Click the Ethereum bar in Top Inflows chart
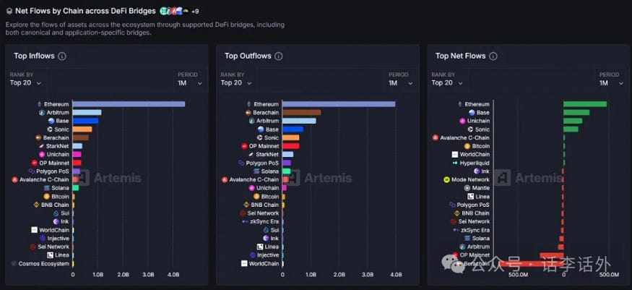The height and width of the screenshot is (290, 632). click(129, 104)
